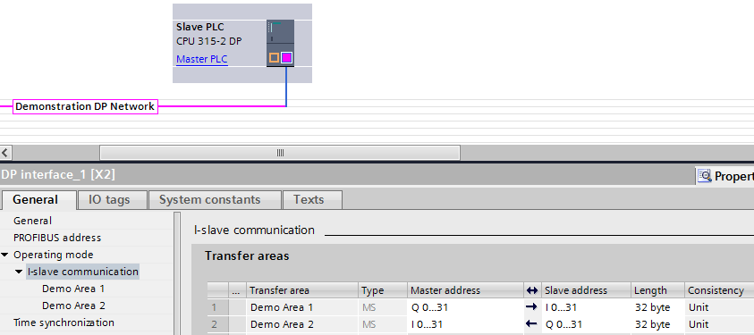The height and width of the screenshot is (335, 754).
Task: Click Master address I 0...31 cell
Action: tap(465, 324)
